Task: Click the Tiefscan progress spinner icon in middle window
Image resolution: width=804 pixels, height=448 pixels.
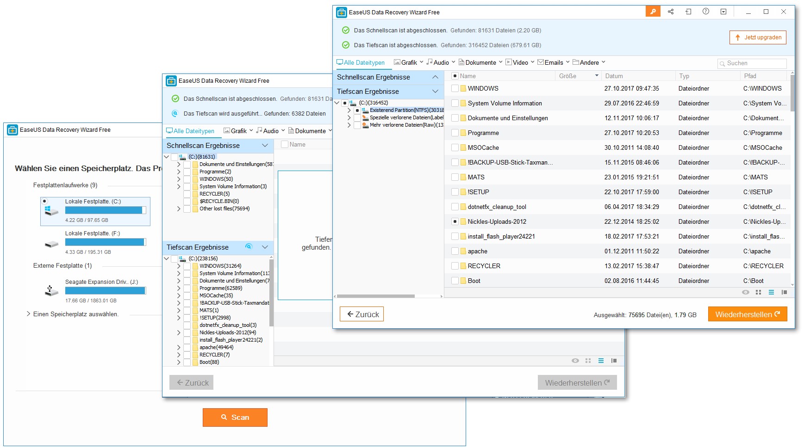Action: click(x=249, y=246)
